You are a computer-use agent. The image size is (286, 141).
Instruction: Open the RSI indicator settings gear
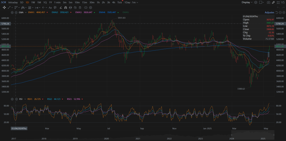coord(12,99)
